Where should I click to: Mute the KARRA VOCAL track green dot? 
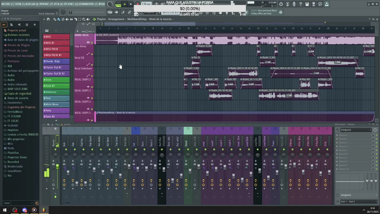tap(92, 43)
